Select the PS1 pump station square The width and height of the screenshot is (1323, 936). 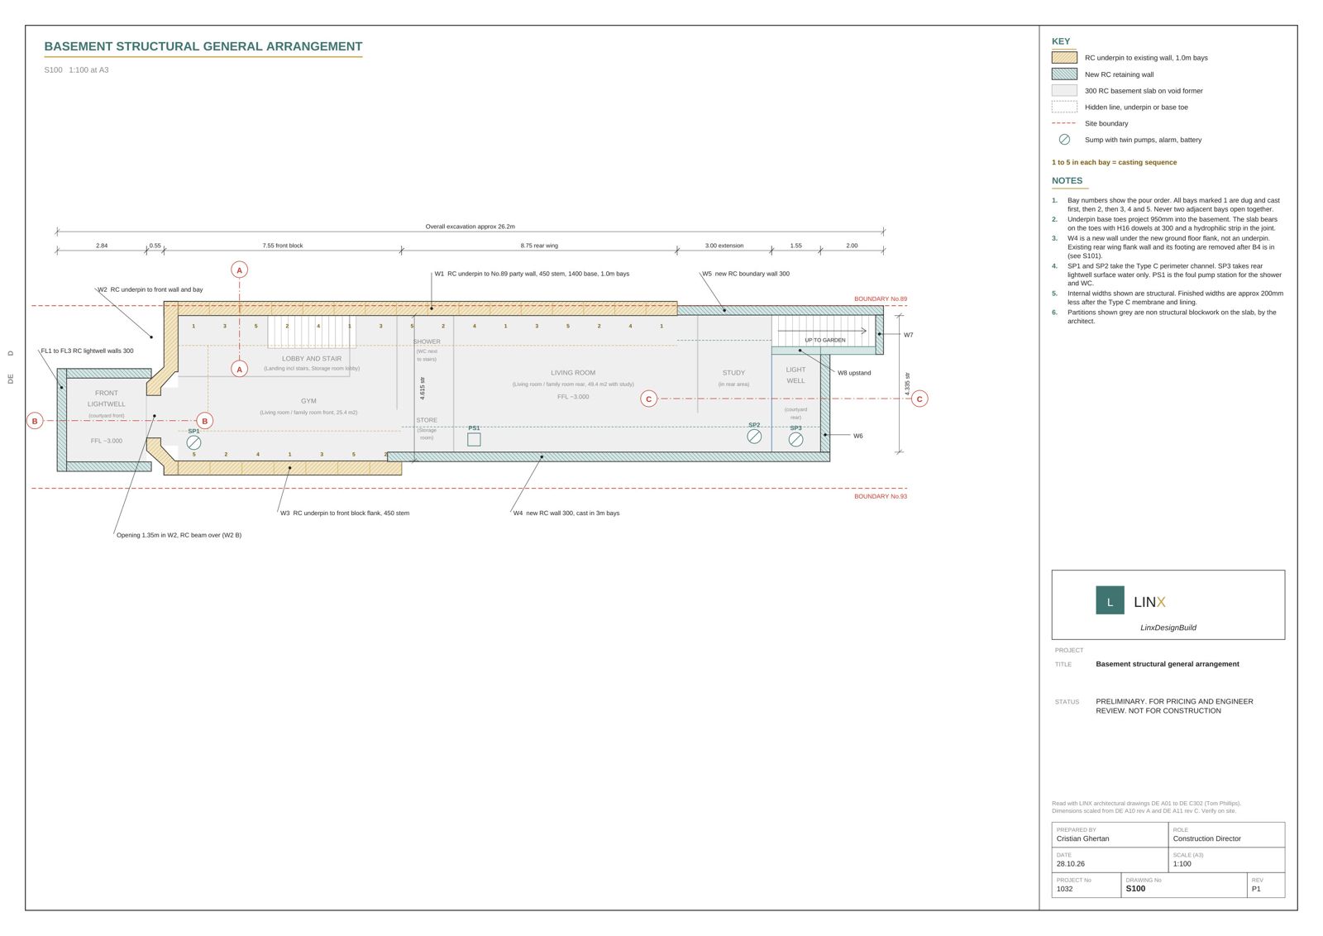(x=474, y=439)
